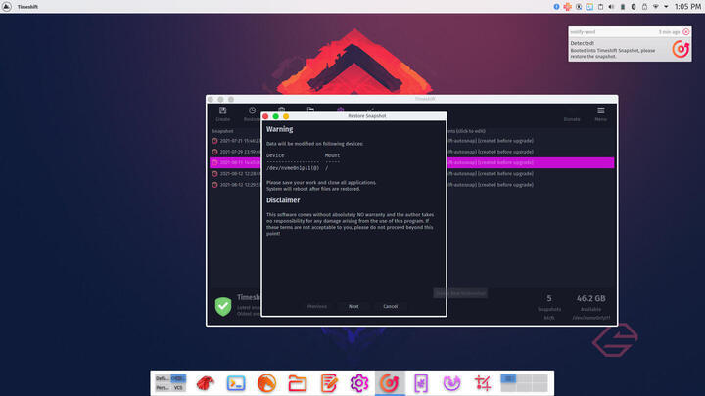Click the 1:05 PM clock

(x=687, y=7)
